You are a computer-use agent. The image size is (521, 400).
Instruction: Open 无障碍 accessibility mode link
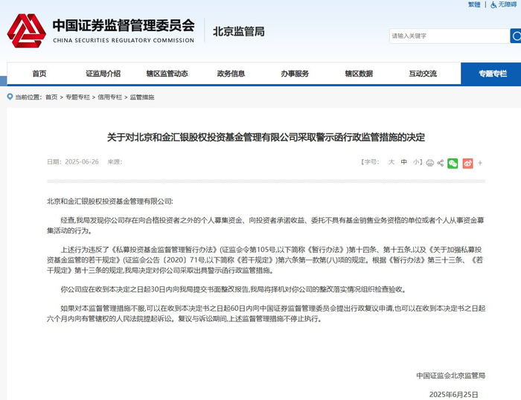[x=508, y=4]
